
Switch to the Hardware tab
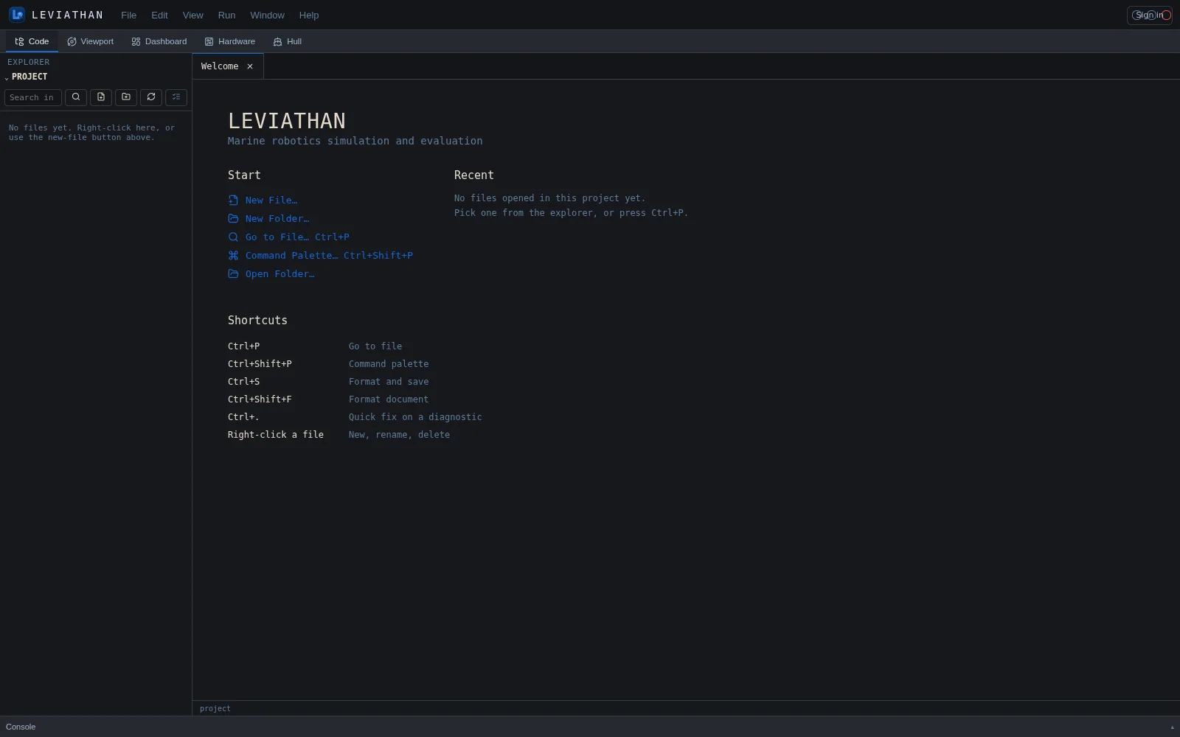coord(230,41)
